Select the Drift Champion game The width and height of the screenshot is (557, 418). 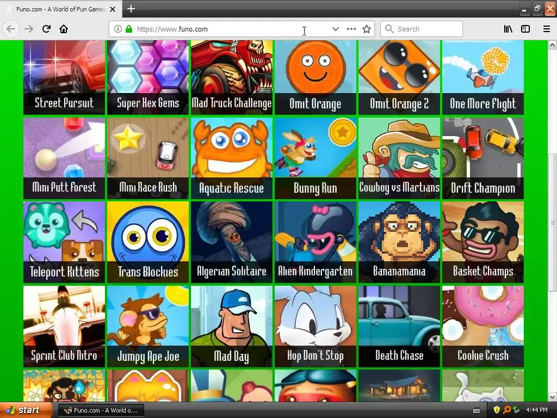tap(483, 158)
